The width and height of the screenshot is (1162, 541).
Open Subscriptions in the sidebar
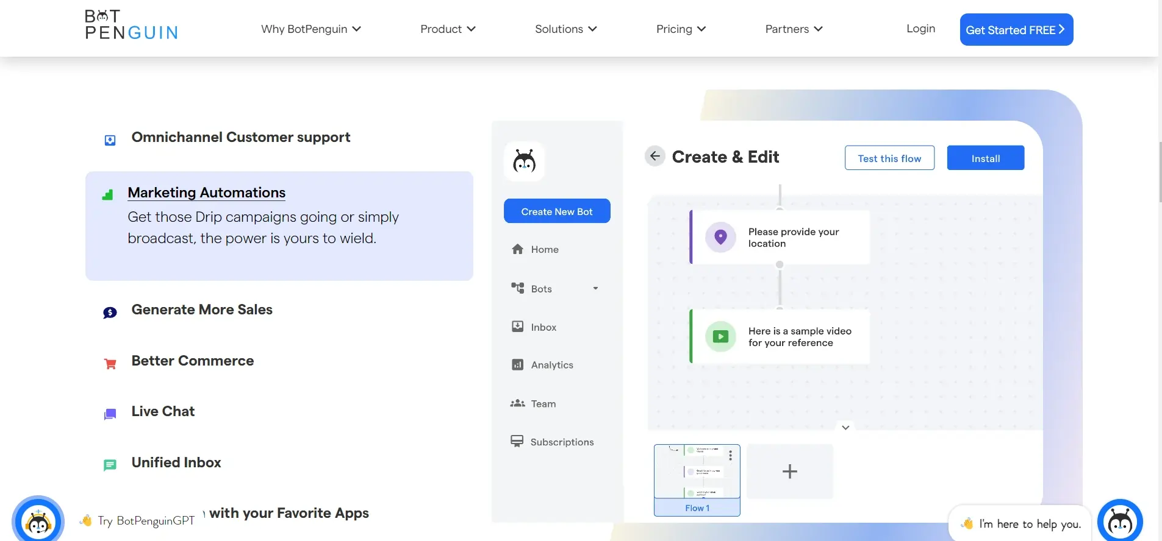[x=562, y=442]
